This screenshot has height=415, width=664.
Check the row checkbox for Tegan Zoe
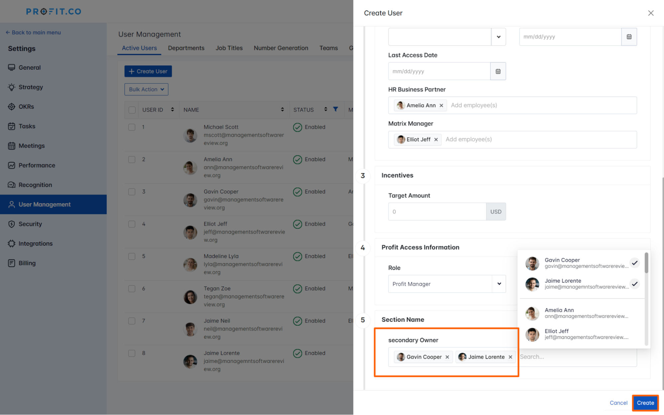coord(132,289)
